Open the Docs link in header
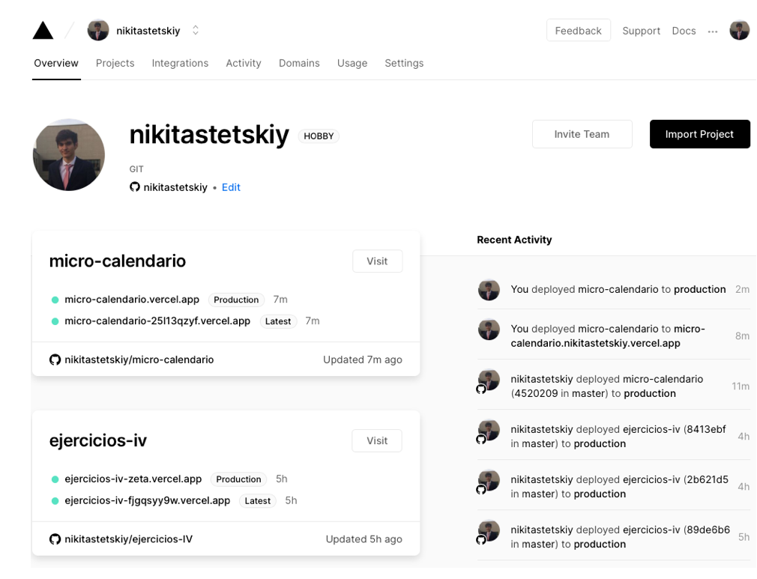The image size is (757, 579). [x=684, y=31]
